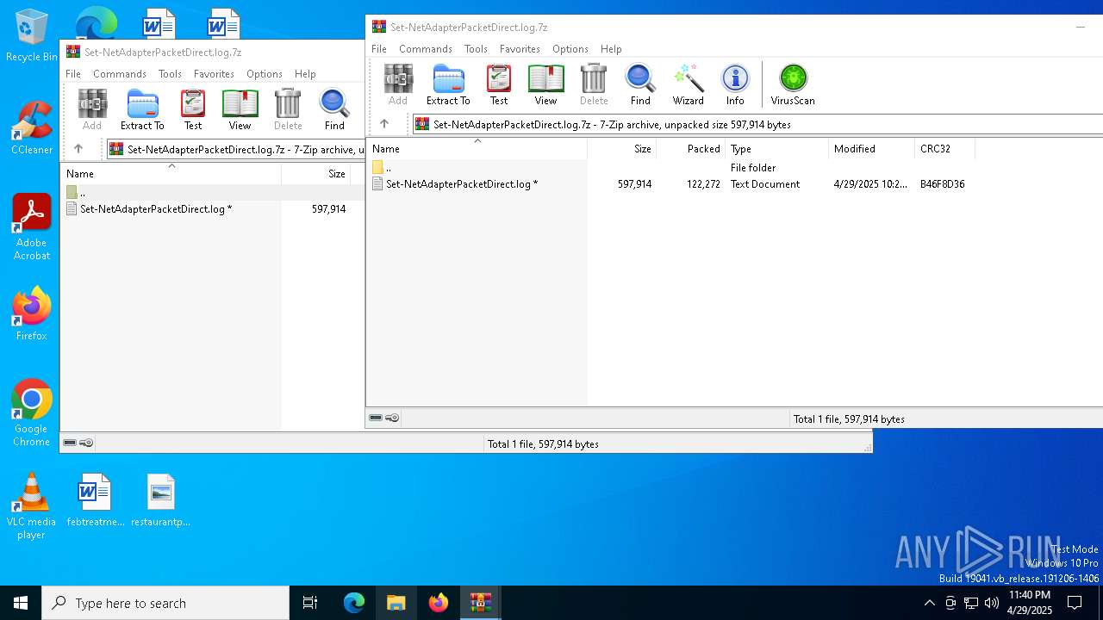Open the Commands menu in the back window
Screen dimensions: 1103x620
tap(120, 74)
